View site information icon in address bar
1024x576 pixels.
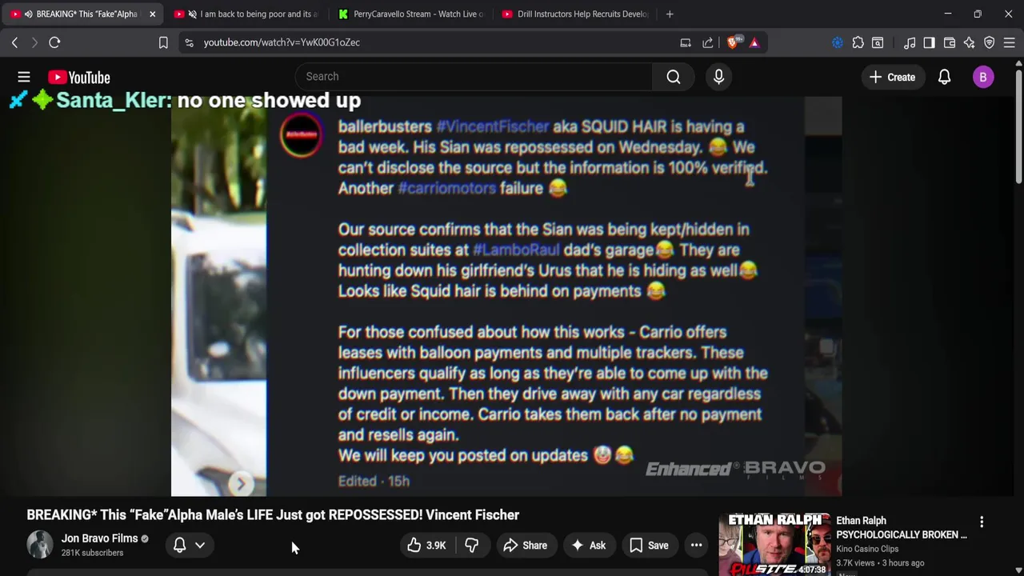pyautogui.click(x=189, y=42)
